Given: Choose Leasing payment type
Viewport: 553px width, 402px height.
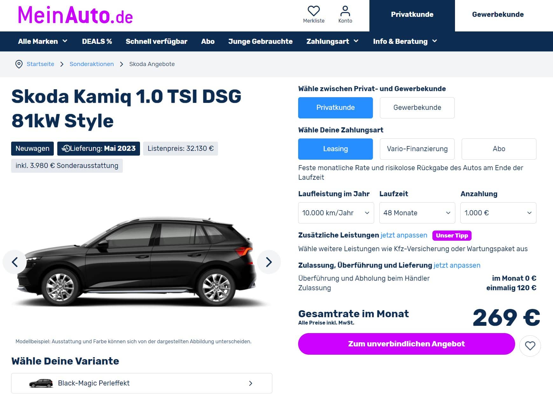Looking at the screenshot, I should click(335, 149).
